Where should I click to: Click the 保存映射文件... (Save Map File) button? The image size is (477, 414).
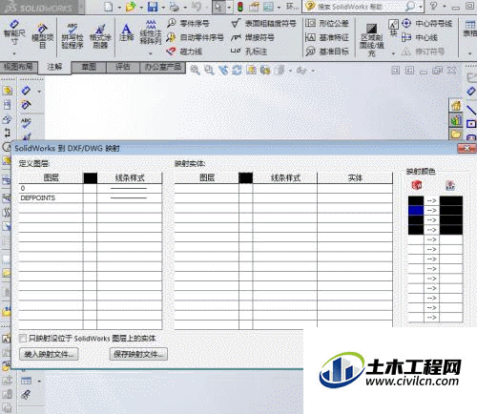point(138,354)
